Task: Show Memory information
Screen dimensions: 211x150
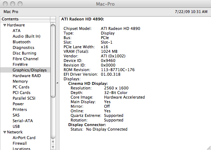Action: 20,81
